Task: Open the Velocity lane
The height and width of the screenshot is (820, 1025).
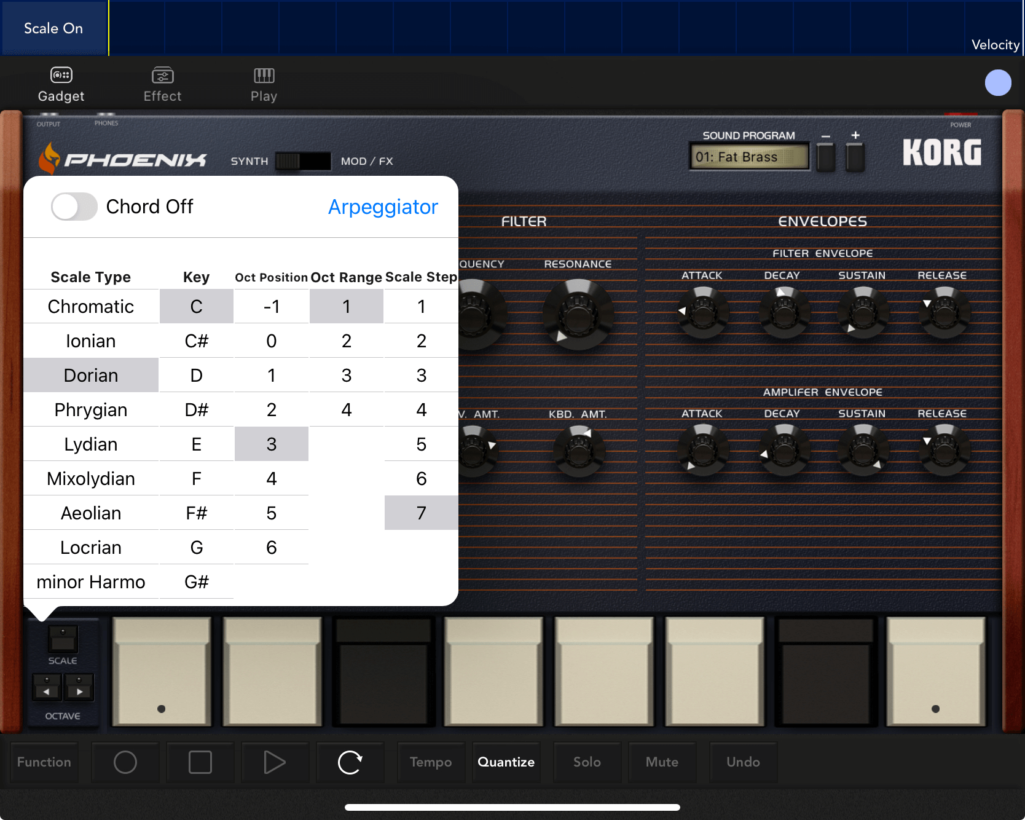Action: [x=995, y=45]
